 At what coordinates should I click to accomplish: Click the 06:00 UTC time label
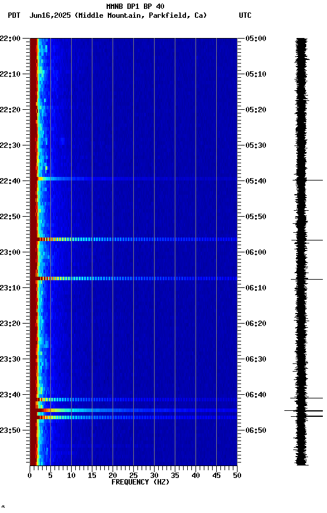[x=256, y=252]
